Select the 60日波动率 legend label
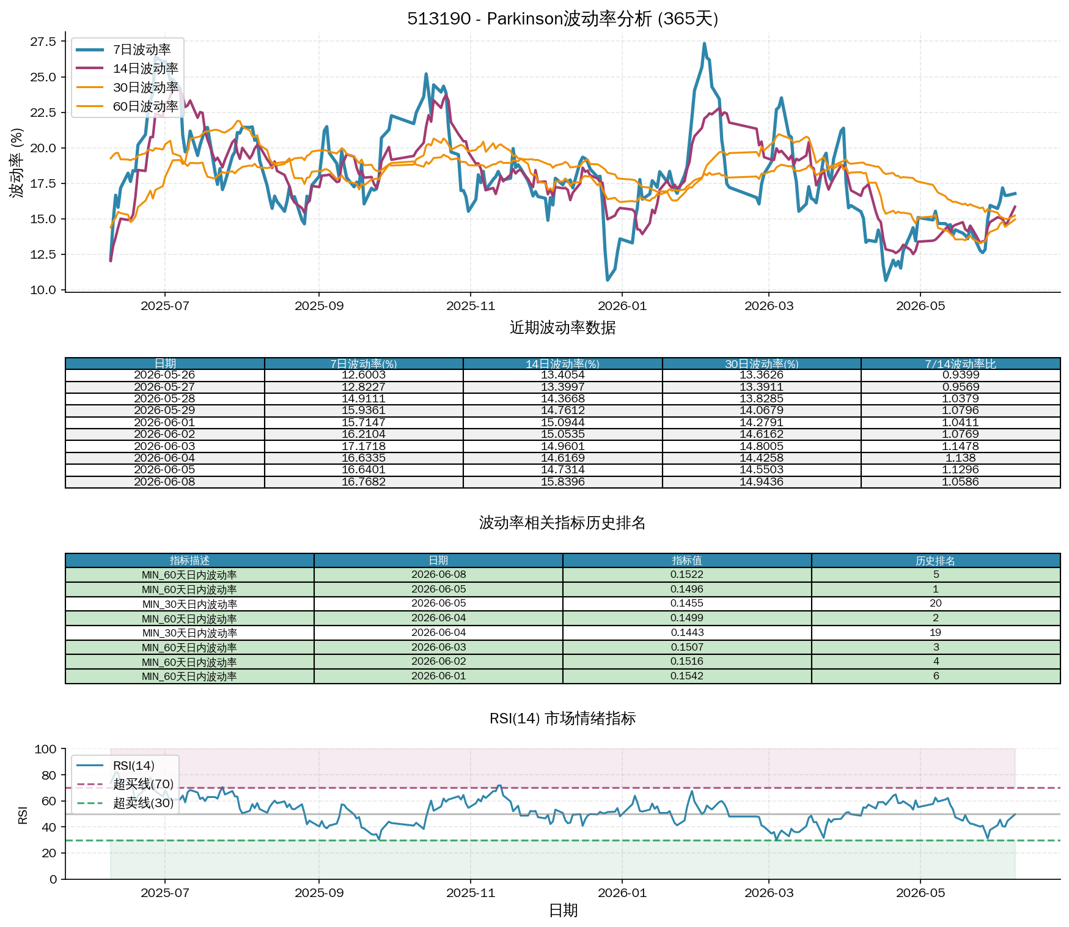1069x927 pixels. click(145, 106)
